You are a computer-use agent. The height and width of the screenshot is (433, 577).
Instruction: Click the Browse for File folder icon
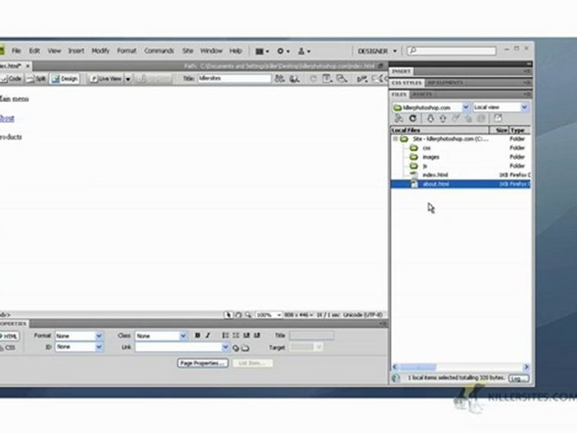[245, 348]
